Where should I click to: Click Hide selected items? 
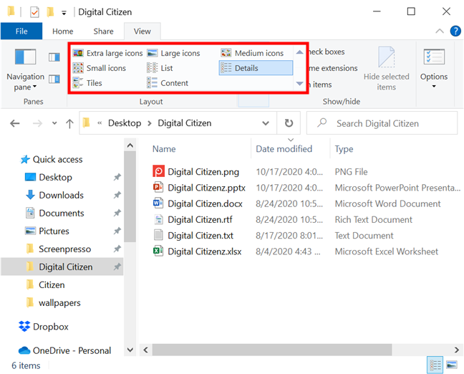coord(386,69)
